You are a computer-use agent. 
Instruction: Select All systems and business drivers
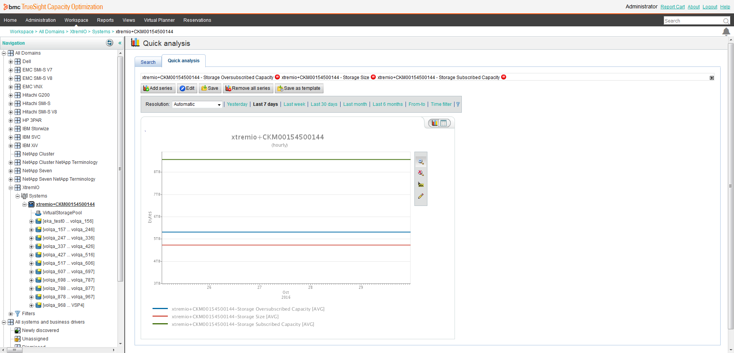pos(50,322)
